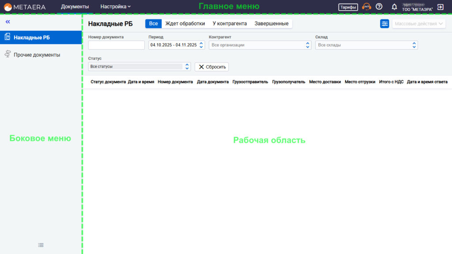452x254 pixels.
Task: Open the Период date range selector
Action: pos(176,45)
